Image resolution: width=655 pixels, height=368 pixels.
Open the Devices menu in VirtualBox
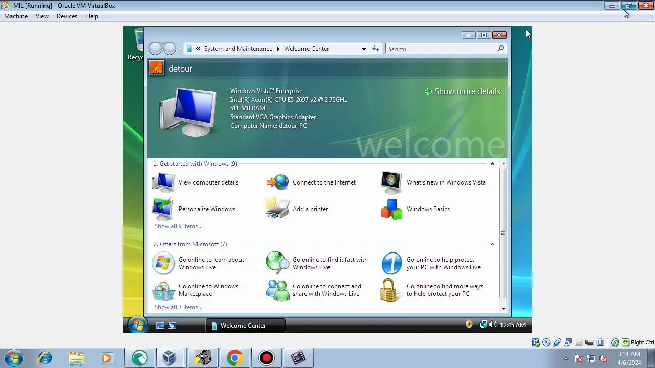(x=67, y=16)
